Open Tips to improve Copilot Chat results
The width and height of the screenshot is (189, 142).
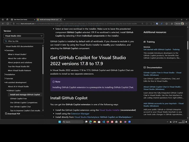click(25, 110)
